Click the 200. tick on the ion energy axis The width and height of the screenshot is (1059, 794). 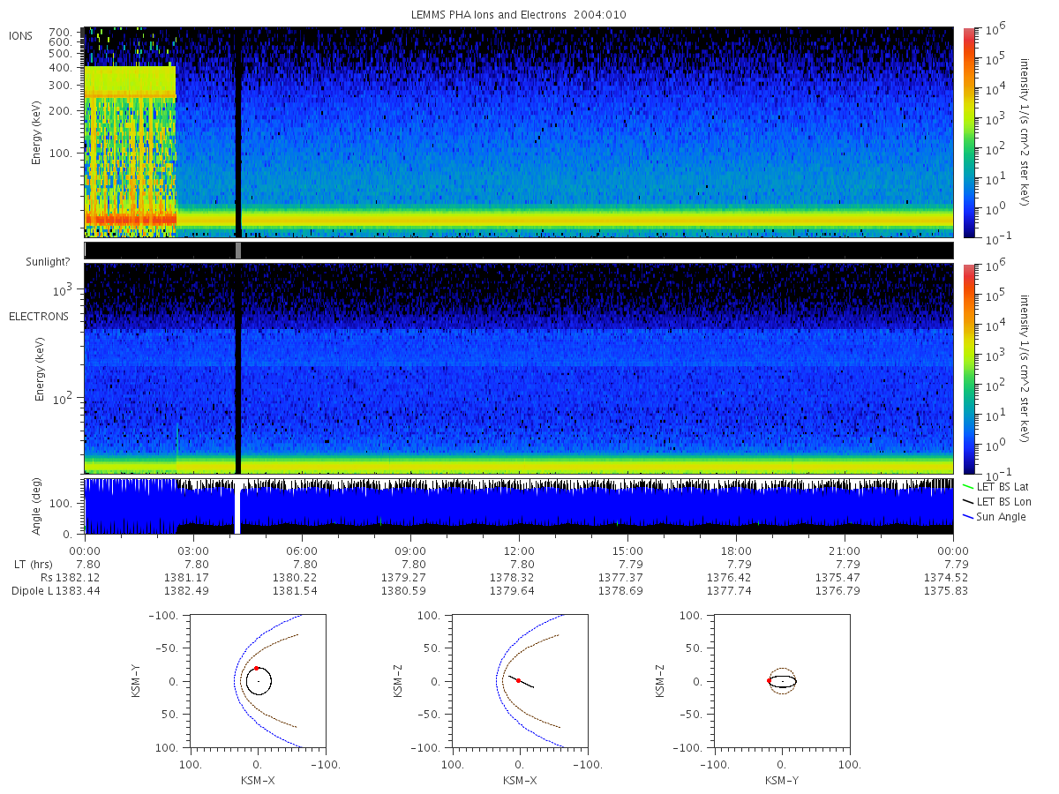pos(59,112)
